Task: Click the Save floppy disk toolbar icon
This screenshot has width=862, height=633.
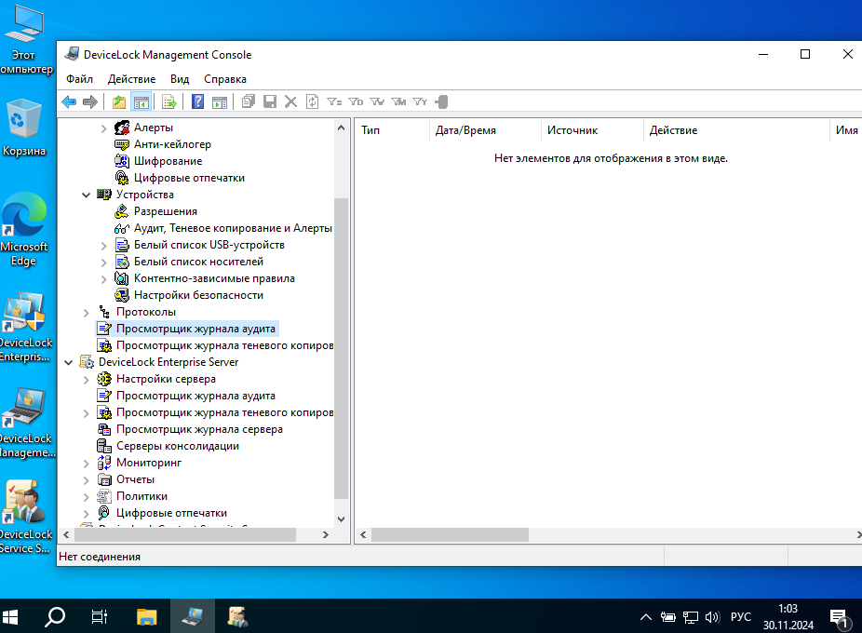Action: tap(270, 101)
